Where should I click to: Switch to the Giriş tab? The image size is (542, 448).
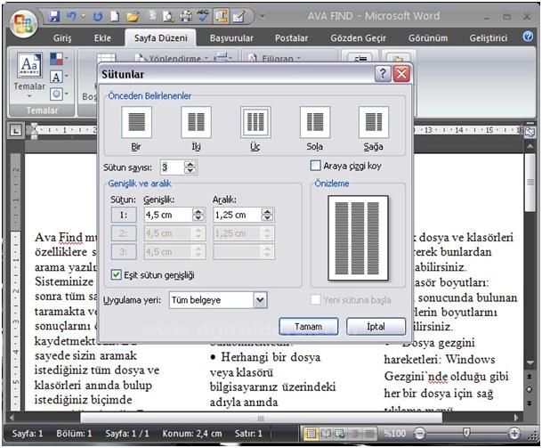[62, 38]
